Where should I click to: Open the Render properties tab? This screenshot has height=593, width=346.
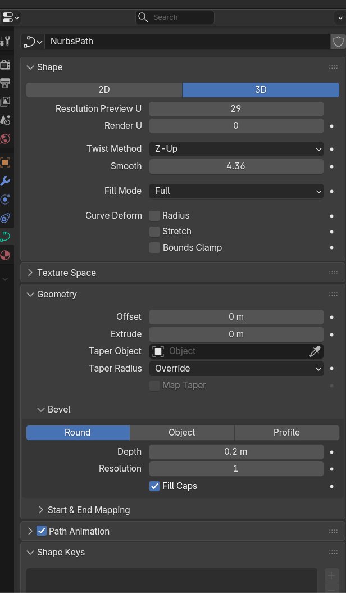[5, 65]
